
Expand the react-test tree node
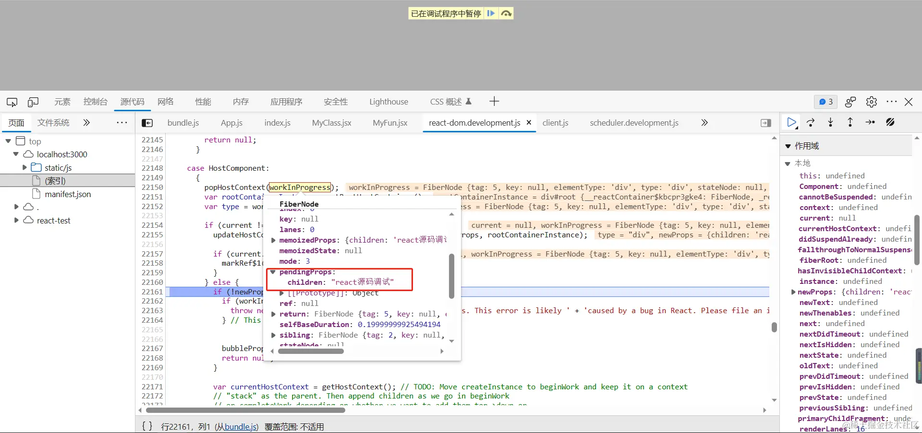point(16,220)
